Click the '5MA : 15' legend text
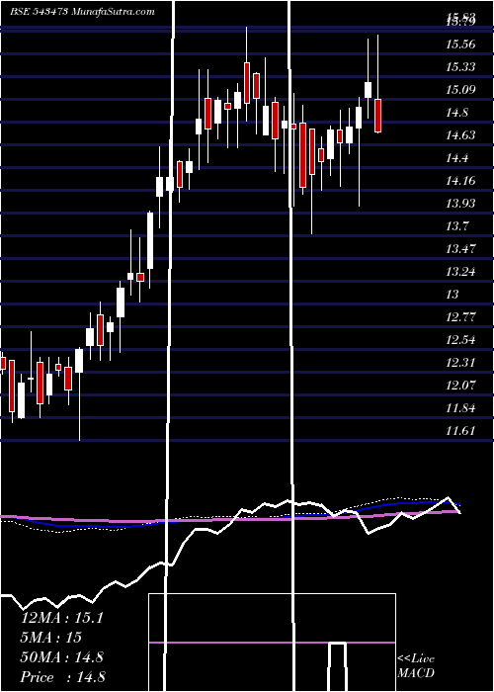494x692 pixels. point(51,638)
